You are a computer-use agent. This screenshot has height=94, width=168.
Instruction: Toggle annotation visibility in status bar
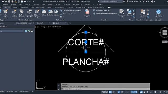pos(141,92)
